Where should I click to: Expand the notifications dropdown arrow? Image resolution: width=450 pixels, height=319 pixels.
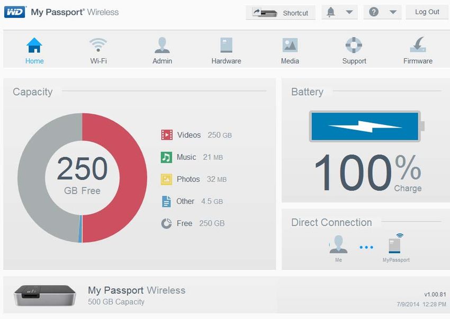click(349, 12)
